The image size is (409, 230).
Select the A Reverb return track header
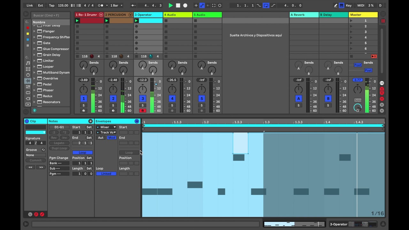pyautogui.click(x=304, y=15)
